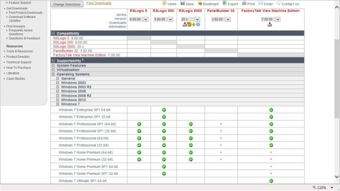Click the zoom magnifier icon in status bar

(314, 187)
